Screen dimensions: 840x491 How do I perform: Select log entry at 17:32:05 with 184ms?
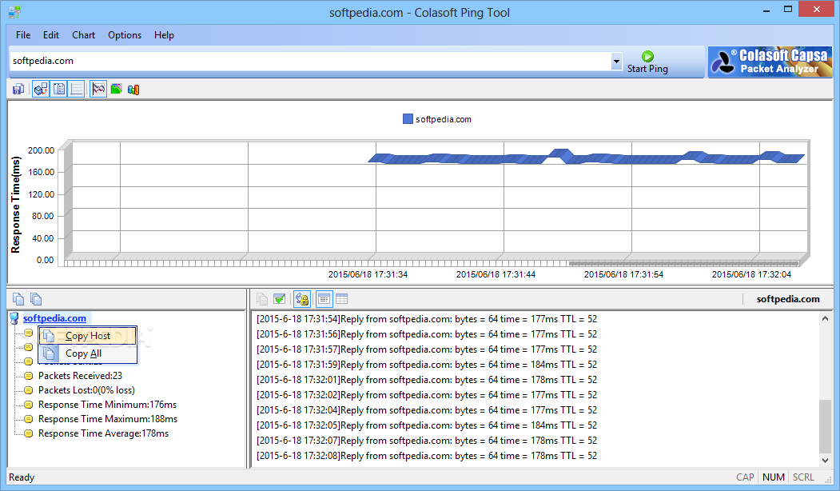pos(427,425)
